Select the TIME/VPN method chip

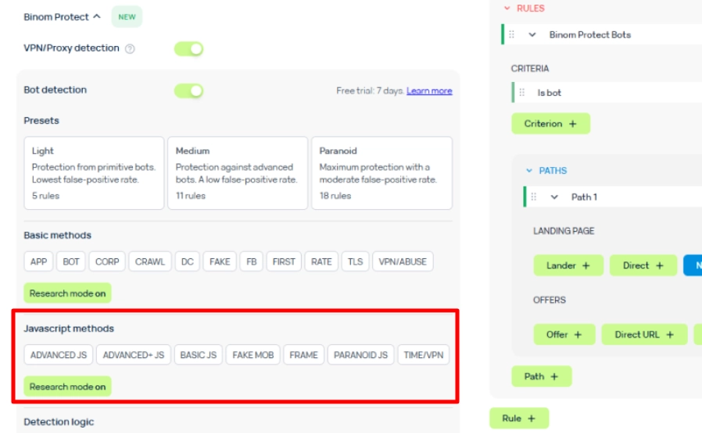point(423,355)
